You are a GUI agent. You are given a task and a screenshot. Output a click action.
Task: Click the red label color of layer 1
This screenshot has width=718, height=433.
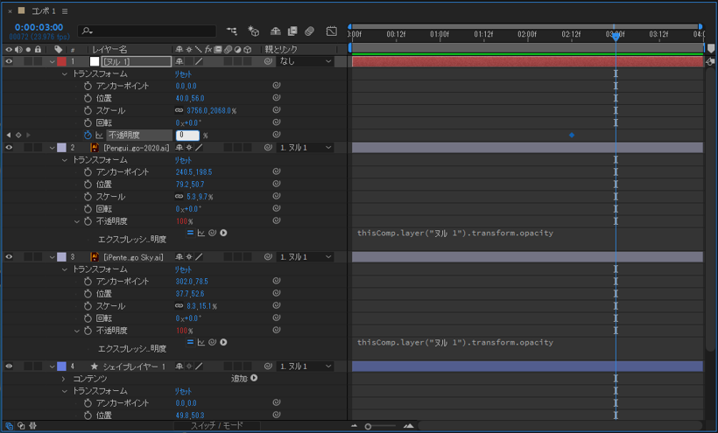(x=61, y=61)
